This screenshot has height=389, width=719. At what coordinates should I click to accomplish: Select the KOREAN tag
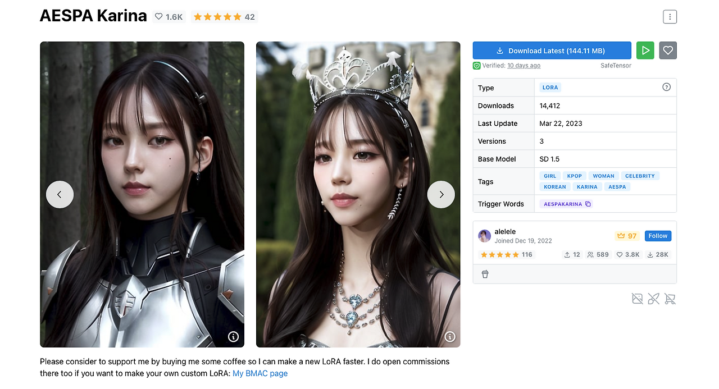coord(554,187)
